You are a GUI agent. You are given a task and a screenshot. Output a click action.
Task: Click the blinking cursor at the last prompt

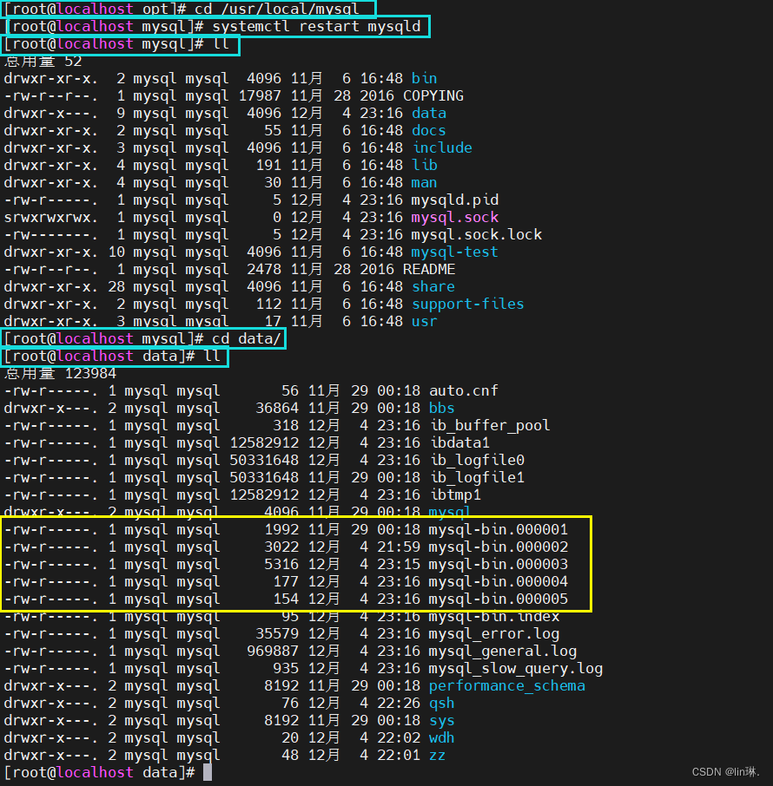[x=208, y=772]
